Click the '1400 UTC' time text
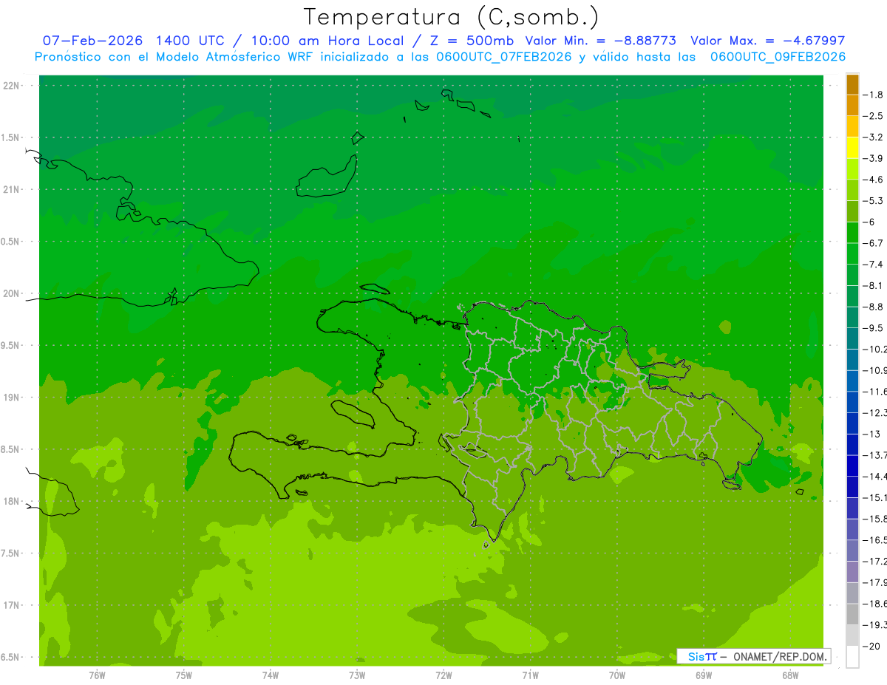The width and height of the screenshot is (887, 685). click(x=188, y=41)
